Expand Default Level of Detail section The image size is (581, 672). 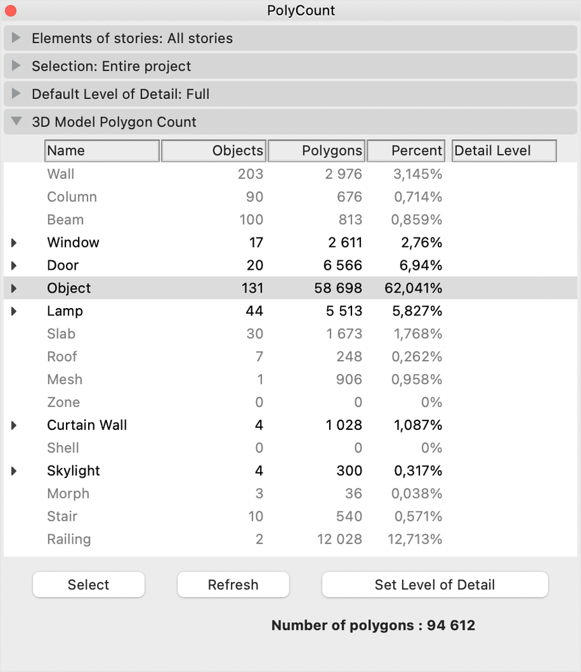click(x=17, y=94)
